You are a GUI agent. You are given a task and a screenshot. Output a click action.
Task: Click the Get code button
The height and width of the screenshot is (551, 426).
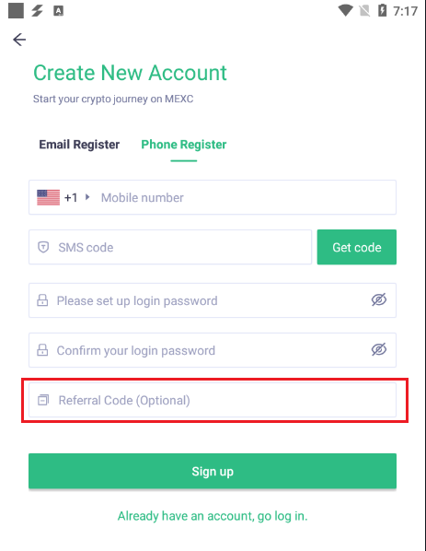(x=357, y=247)
